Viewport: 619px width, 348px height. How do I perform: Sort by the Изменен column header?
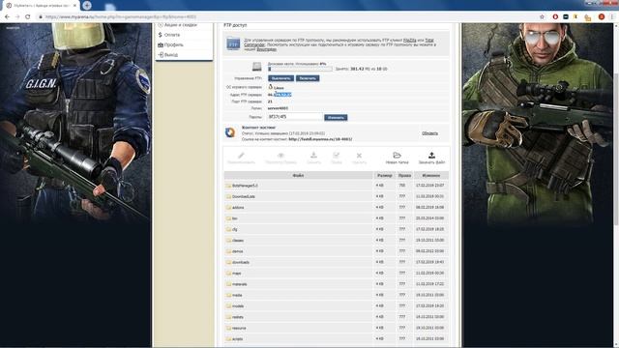pyautogui.click(x=430, y=175)
